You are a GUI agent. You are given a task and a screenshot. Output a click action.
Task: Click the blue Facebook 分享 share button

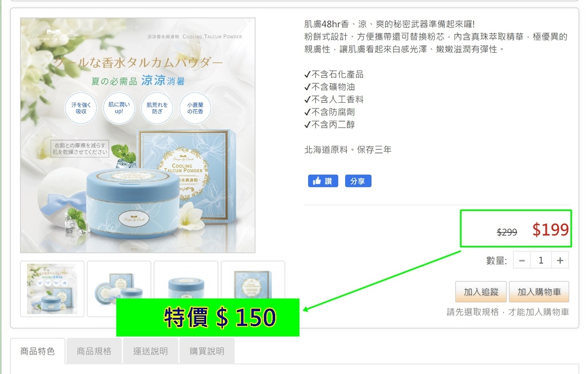358,181
